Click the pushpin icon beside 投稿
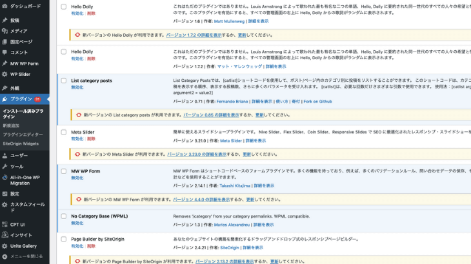The image size is (471, 264). click(5, 20)
